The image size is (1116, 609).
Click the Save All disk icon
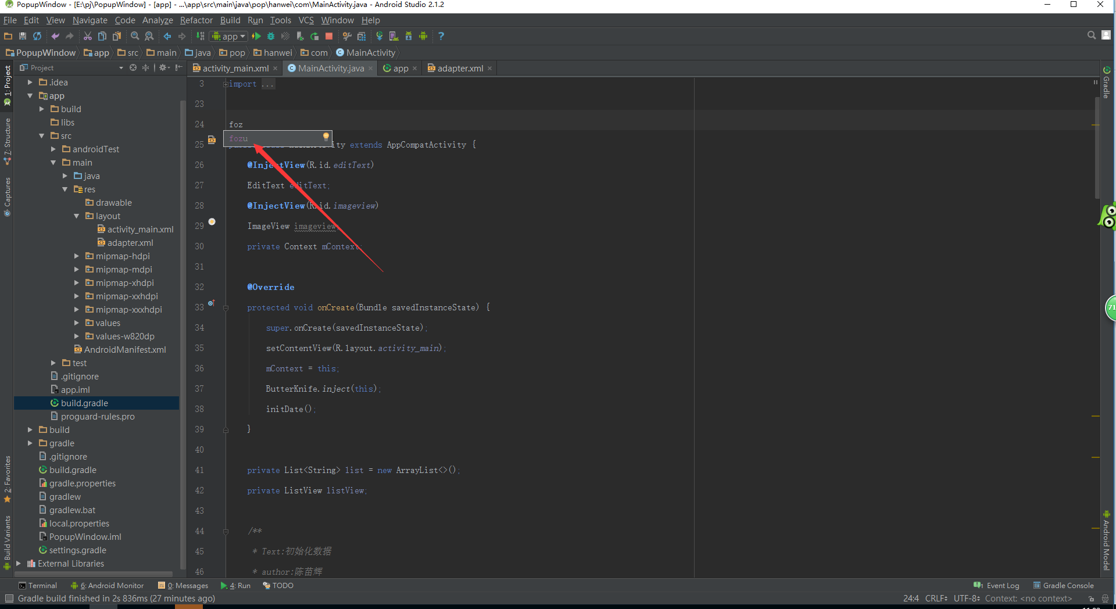[x=23, y=36]
